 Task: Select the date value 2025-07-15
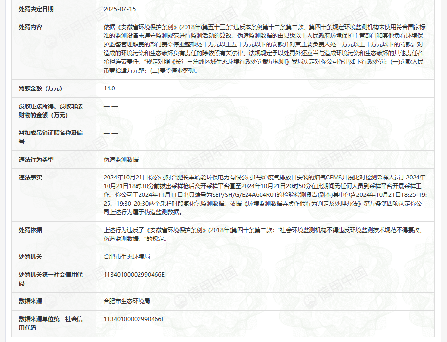pos(121,9)
